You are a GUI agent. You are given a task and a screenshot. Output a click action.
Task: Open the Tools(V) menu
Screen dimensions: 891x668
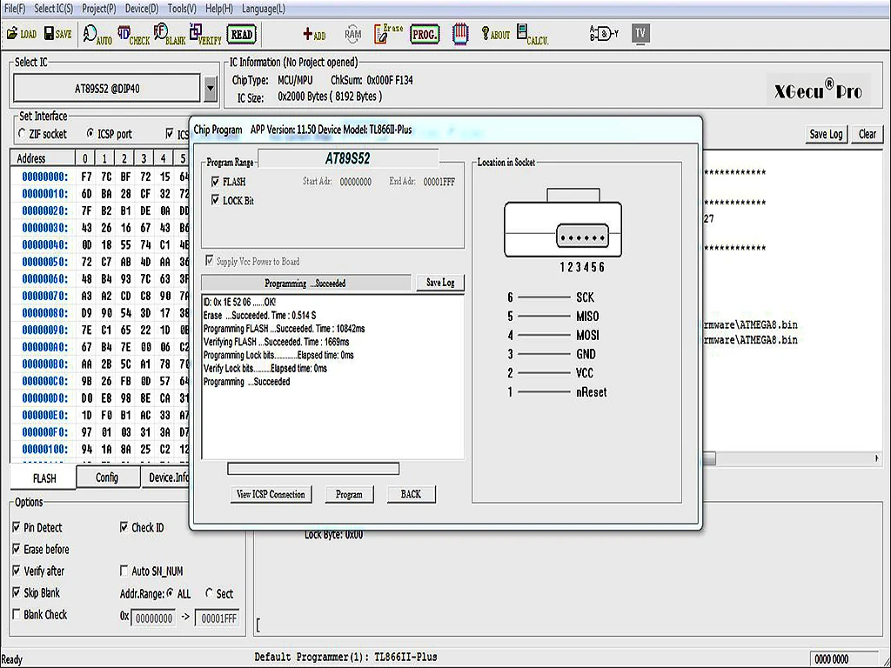182,9
